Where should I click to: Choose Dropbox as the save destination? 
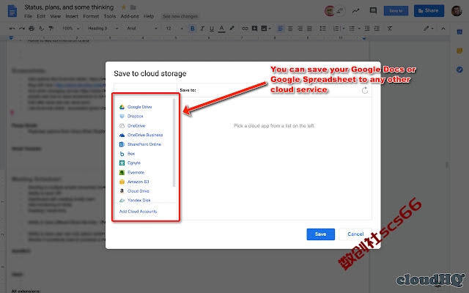pyautogui.click(x=132, y=116)
